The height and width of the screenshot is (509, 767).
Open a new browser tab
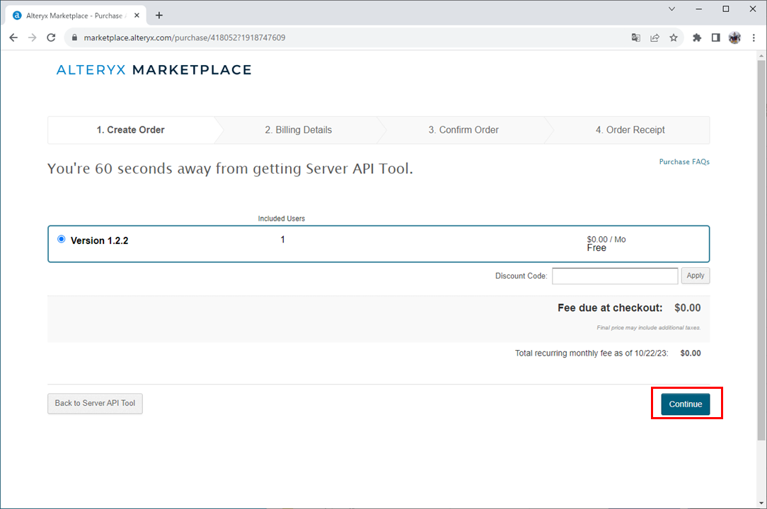click(x=159, y=15)
